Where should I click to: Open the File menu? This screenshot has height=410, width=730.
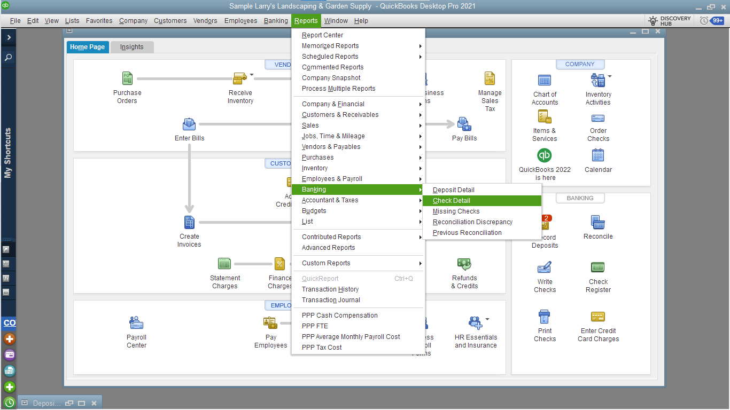coord(15,21)
